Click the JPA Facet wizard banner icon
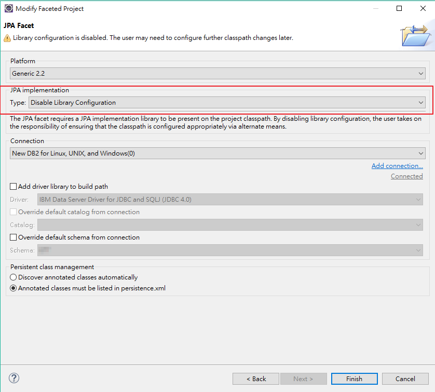 tap(415, 35)
